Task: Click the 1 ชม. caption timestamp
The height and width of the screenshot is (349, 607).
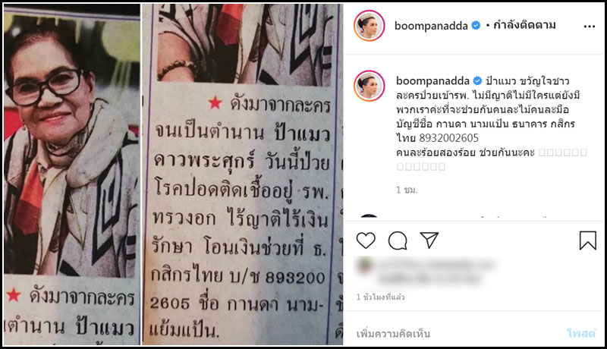Action: click(x=407, y=190)
